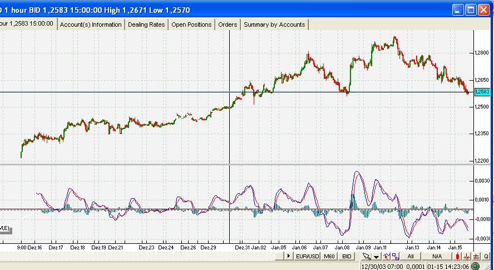Click the 0,0001 status bar value
The image size is (494, 270).
tap(416, 267)
